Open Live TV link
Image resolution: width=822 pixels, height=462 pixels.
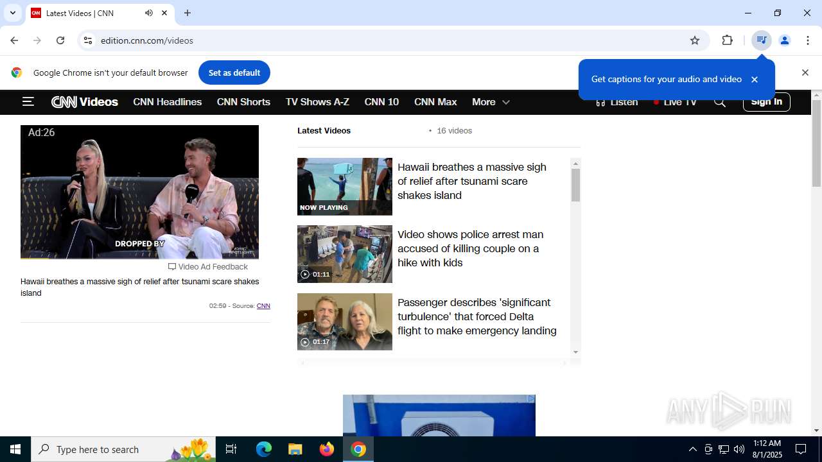click(x=675, y=102)
